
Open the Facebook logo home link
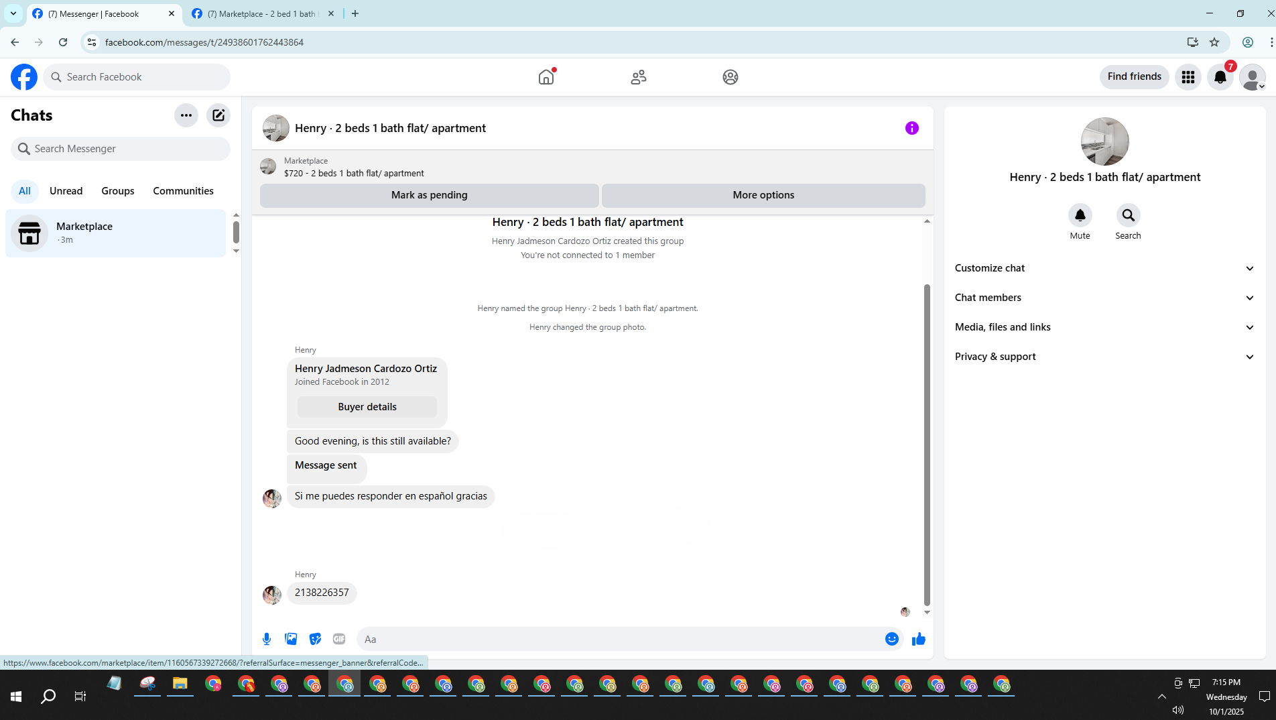pyautogui.click(x=24, y=77)
